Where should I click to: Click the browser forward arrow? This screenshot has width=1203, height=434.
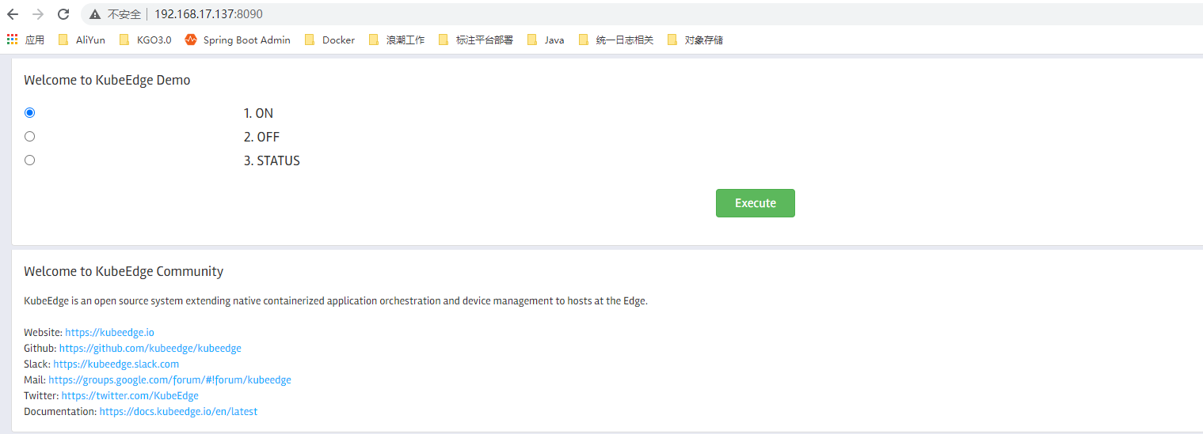38,14
